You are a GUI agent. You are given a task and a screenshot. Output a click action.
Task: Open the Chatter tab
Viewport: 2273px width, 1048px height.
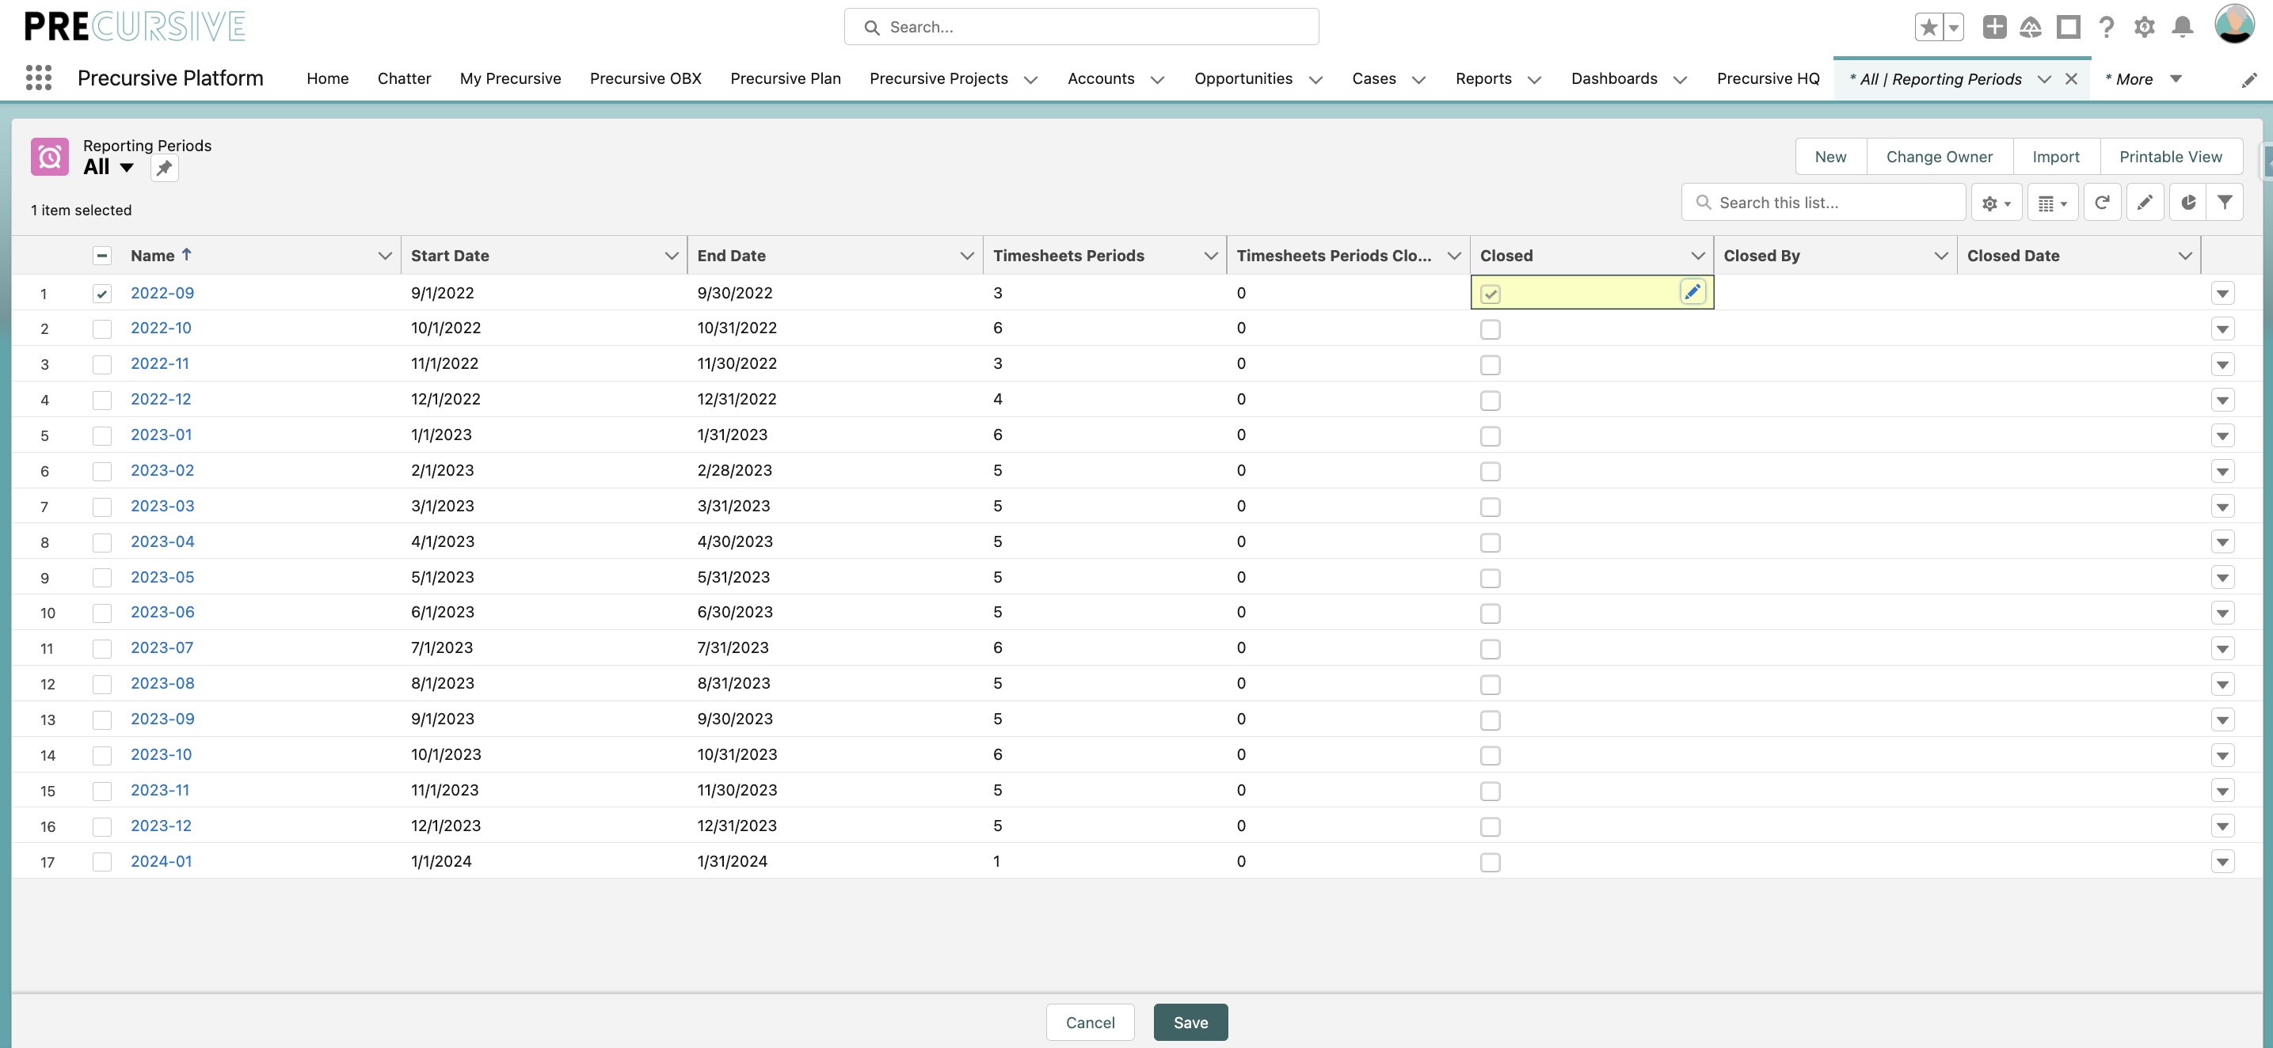pos(404,78)
